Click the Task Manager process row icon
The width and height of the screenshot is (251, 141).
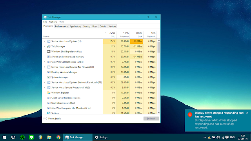(49, 47)
